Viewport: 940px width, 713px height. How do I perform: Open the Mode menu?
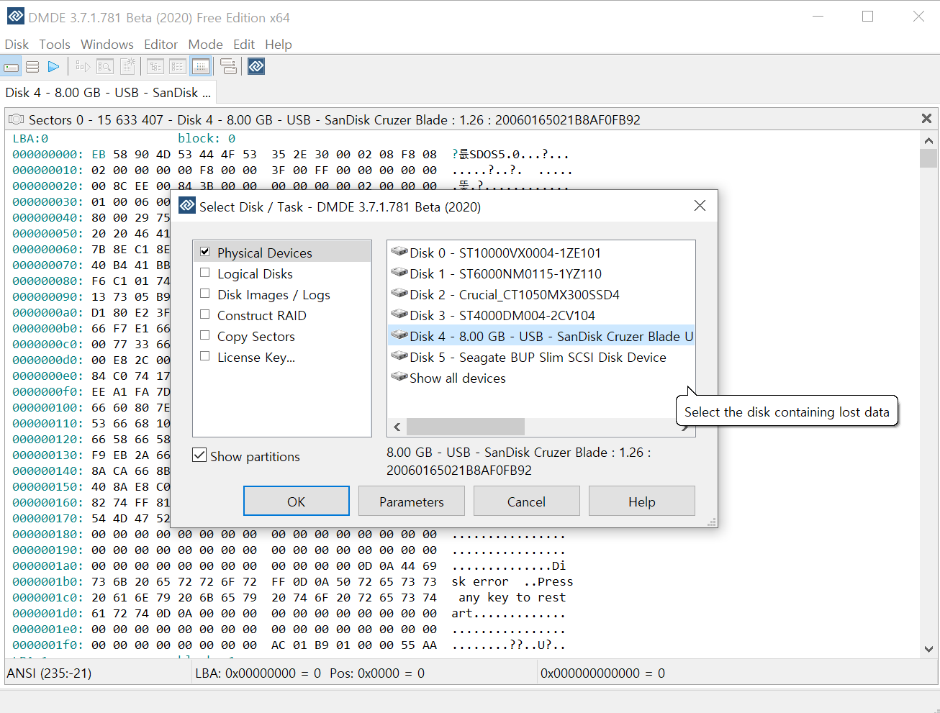pyautogui.click(x=205, y=45)
